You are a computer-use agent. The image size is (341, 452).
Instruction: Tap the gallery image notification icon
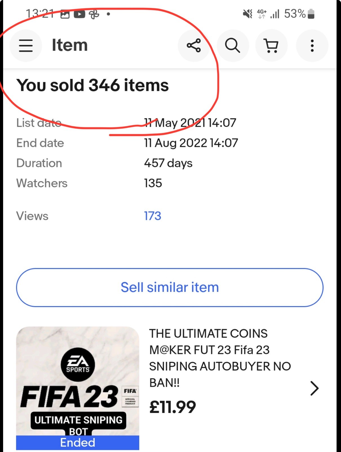pyautogui.click(x=65, y=14)
